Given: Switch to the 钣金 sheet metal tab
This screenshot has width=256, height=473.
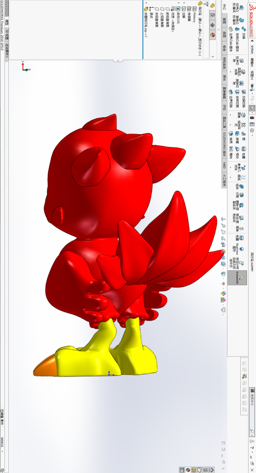Looking at the screenshot, I should coord(224,48).
